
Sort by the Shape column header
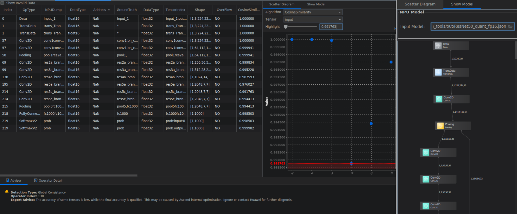pyautogui.click(x=200, y=10)
